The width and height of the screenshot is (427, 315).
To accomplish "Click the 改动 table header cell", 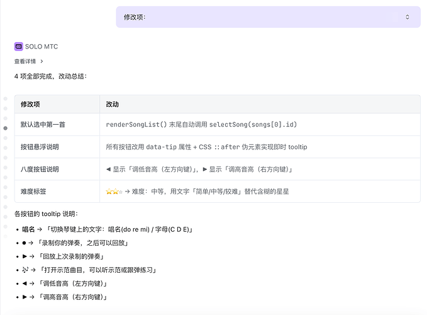I will pyautogui.click(x=260, y=104).
